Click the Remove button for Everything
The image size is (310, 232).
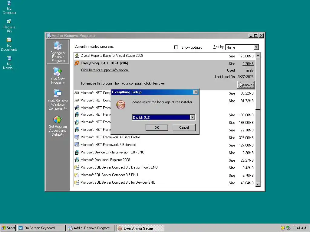tap(246, 85)
